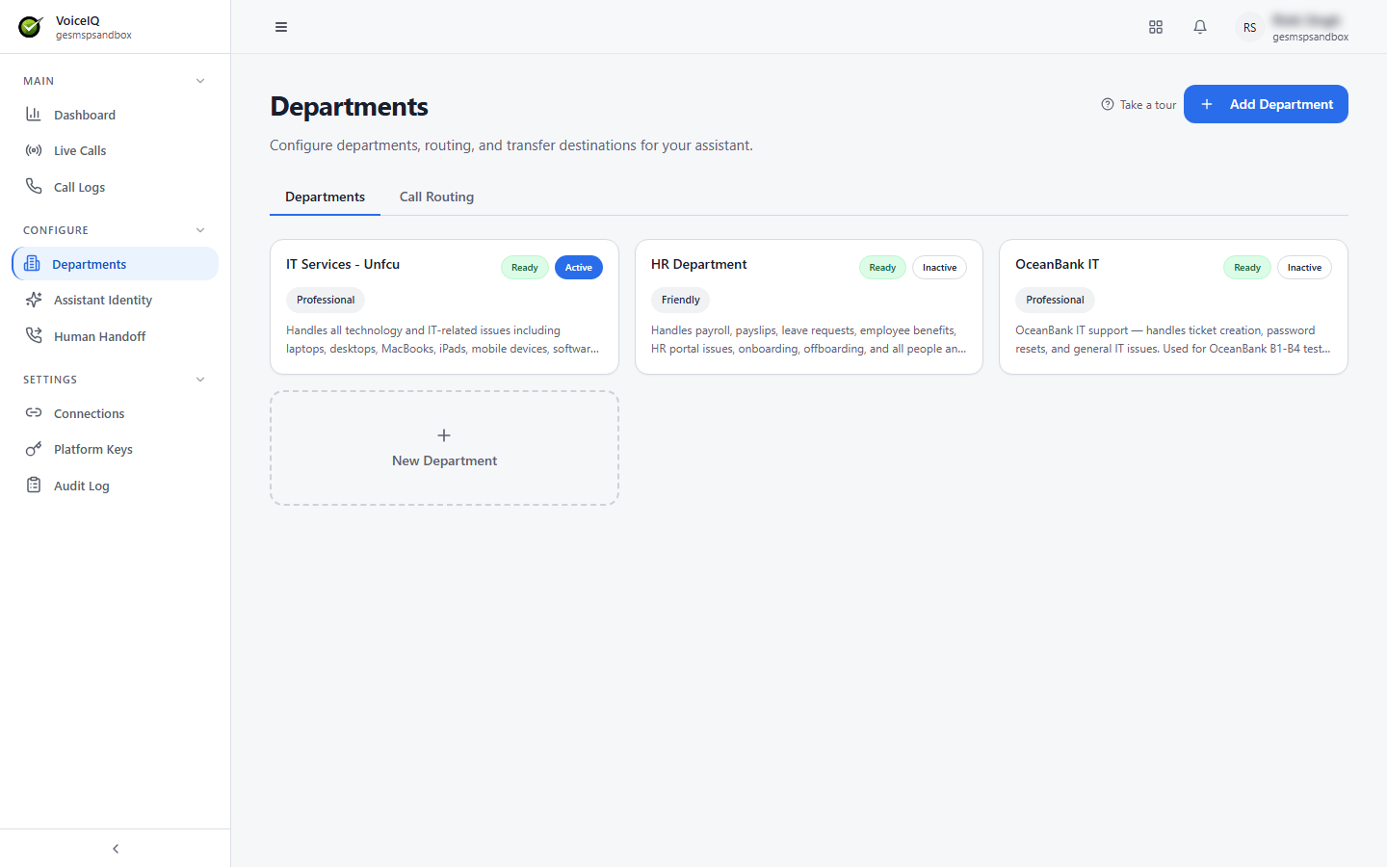Switch to the Call Routing tab
1387x867 pixels.
click(436, 197)
